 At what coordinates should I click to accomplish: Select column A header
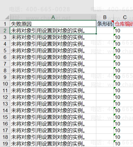pos(53,17)
